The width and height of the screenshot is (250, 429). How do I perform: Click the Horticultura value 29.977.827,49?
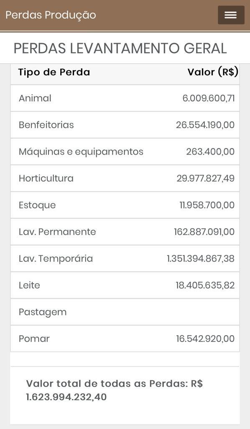(206, 178)
